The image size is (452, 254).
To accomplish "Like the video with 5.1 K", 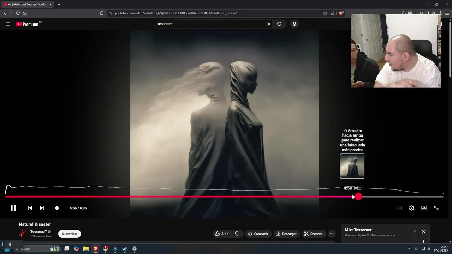I will pos(222,234).
